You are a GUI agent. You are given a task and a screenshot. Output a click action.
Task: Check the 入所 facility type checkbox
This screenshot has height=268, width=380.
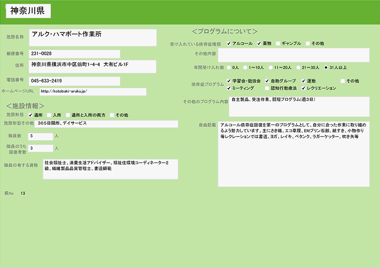[49, 115]
